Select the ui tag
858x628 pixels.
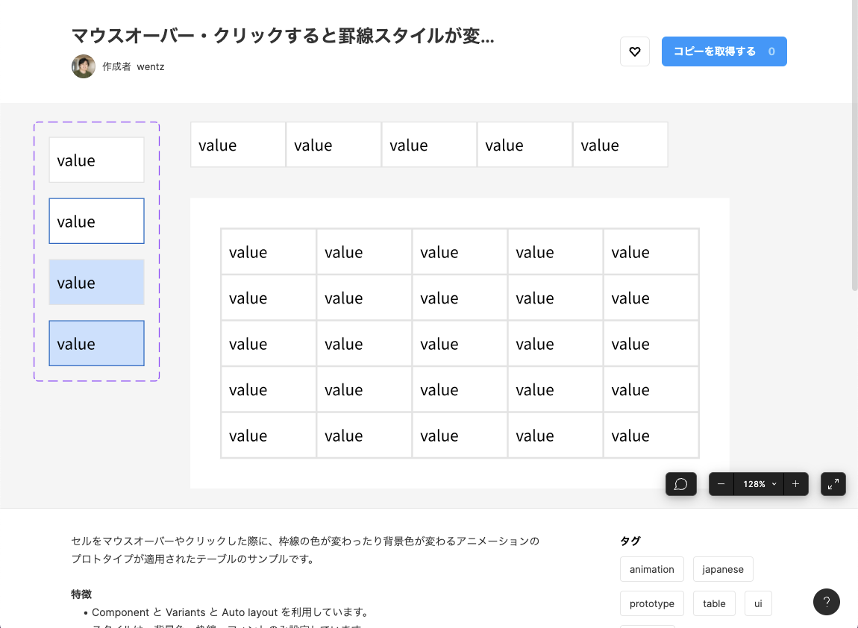758,603
